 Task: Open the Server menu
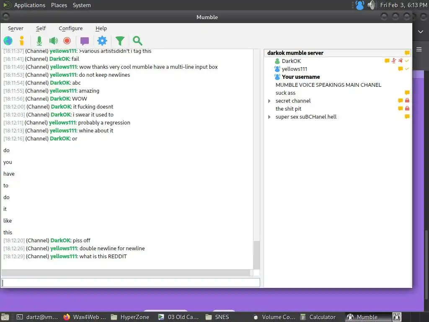click(x=16, y=28)
